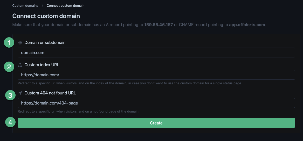
Task: Click the Domain or subdomain label
Action: coord(45,42)
